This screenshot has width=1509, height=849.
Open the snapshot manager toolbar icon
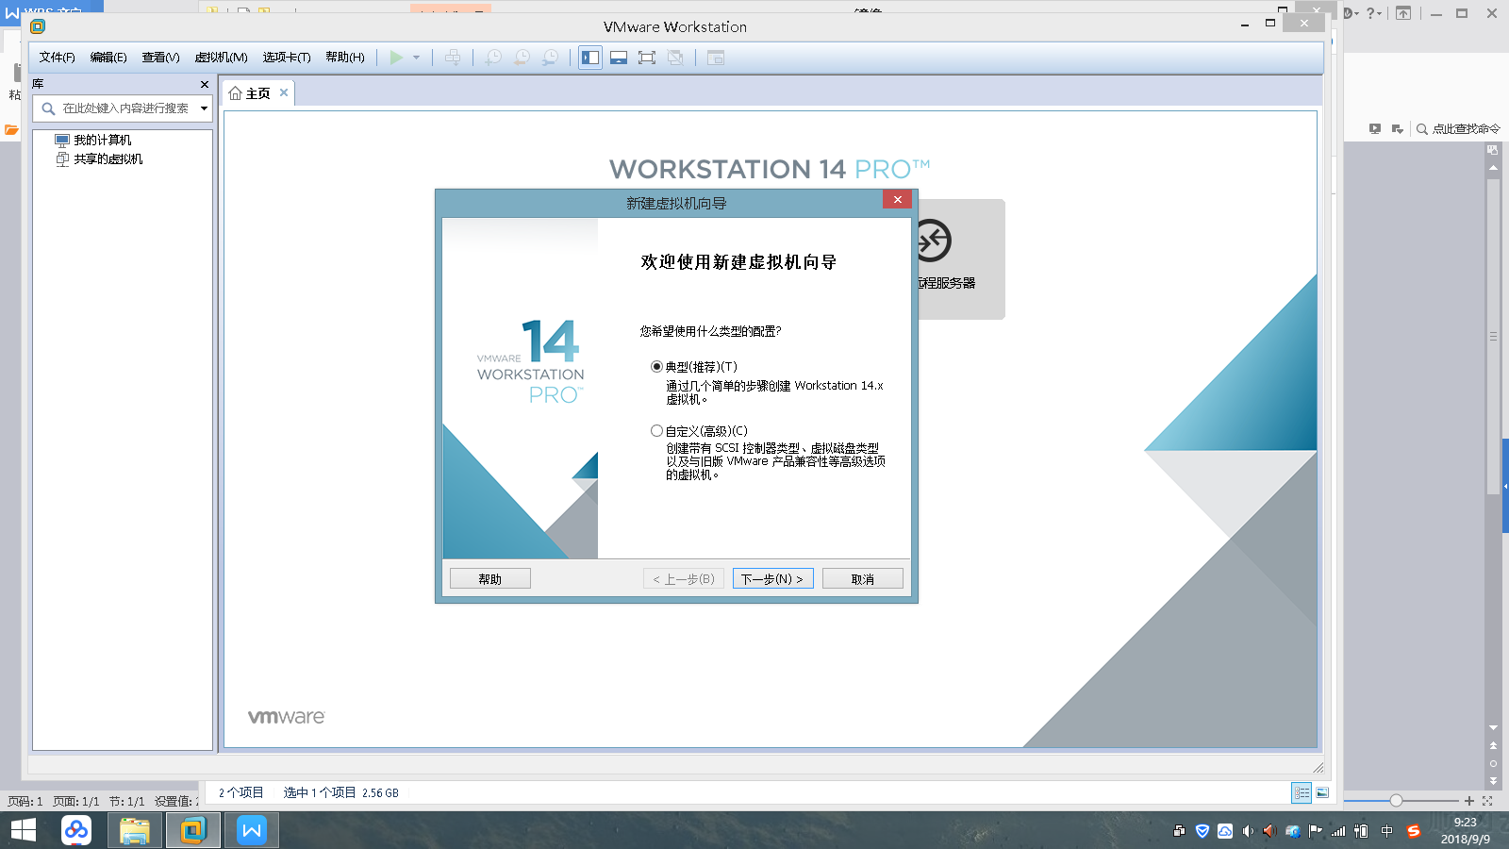pos(550,58)
